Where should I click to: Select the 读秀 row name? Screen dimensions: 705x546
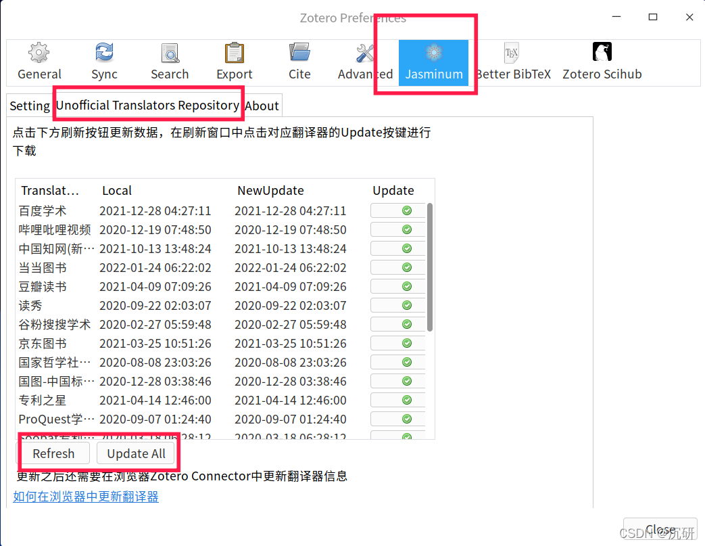30,305
